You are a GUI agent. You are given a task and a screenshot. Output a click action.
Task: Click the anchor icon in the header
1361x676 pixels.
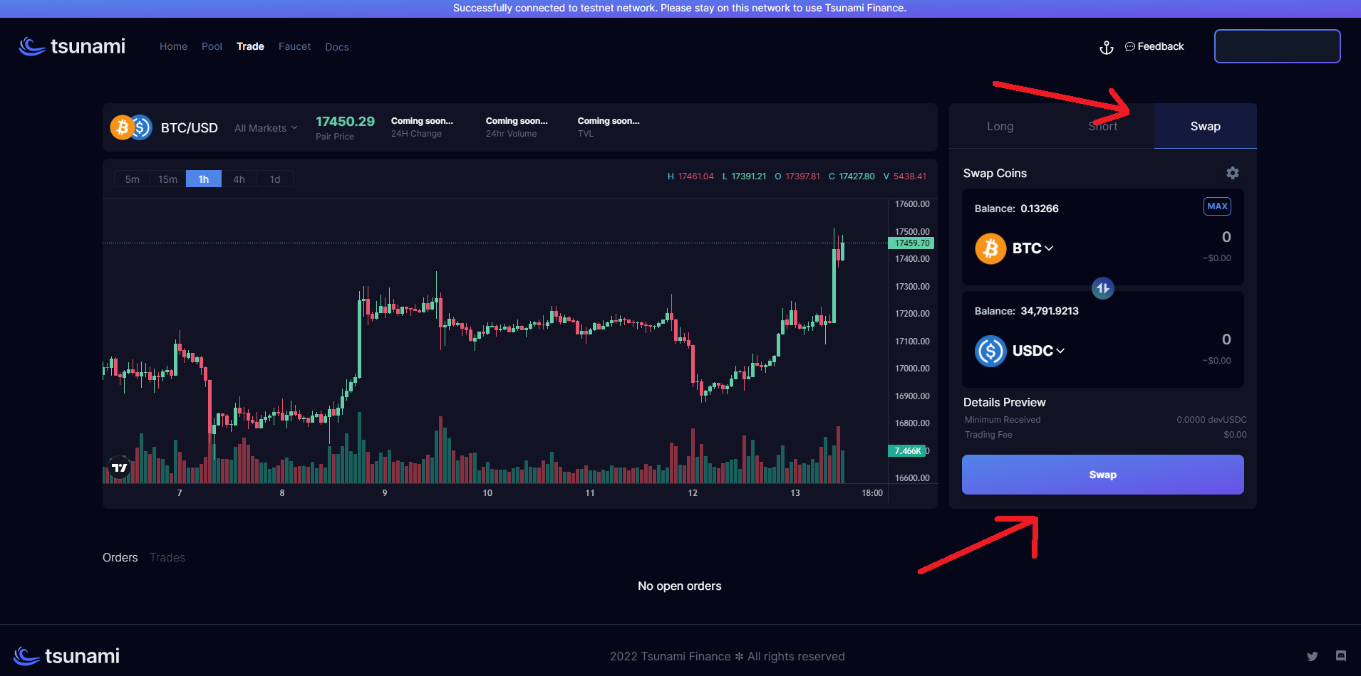[1107, 47]
